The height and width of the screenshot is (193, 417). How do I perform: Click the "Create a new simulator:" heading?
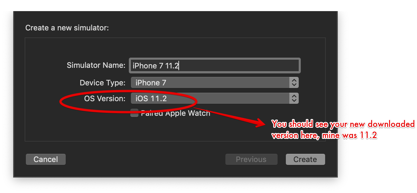(67, 28)
